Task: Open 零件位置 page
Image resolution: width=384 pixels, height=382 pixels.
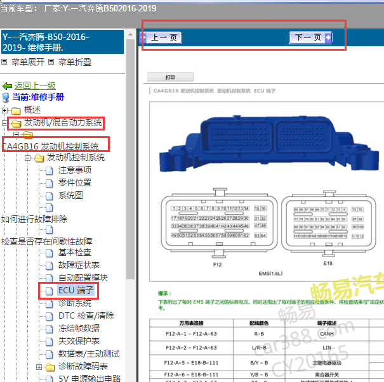Action: click(75, 182)
